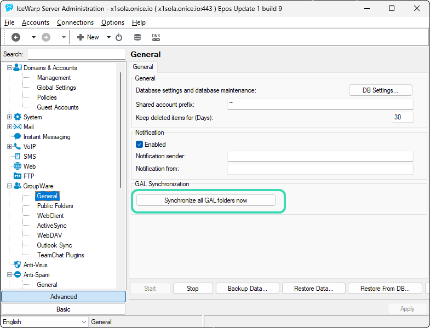Screen dimensions: 430x328
Task: Select Guest Accounts tree item
Action: (x=58, y=107)
